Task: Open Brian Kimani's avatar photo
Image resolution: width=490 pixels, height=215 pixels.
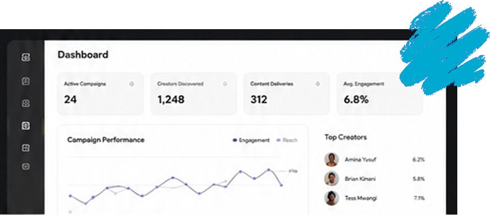Action: click(332, 179)
